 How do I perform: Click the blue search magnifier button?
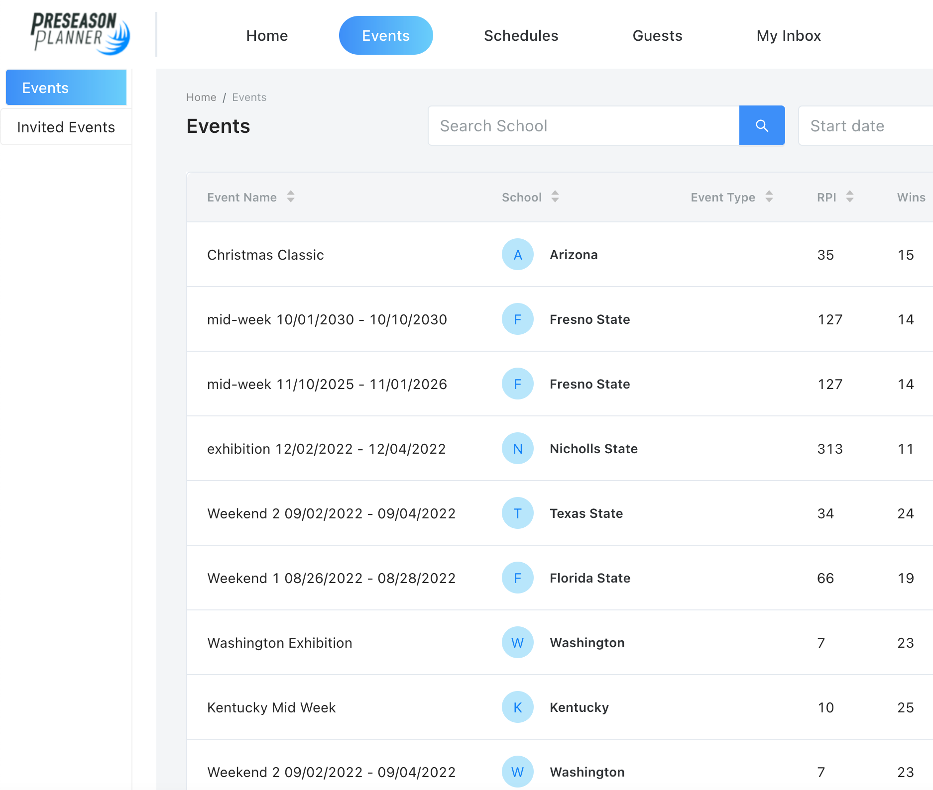(x=762, y=125)
